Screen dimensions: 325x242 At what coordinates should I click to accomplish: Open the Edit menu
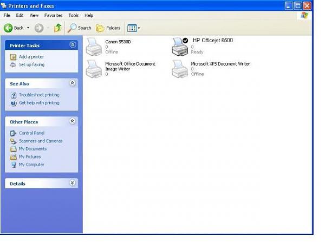pyautogui.click(x=19, y=16)
